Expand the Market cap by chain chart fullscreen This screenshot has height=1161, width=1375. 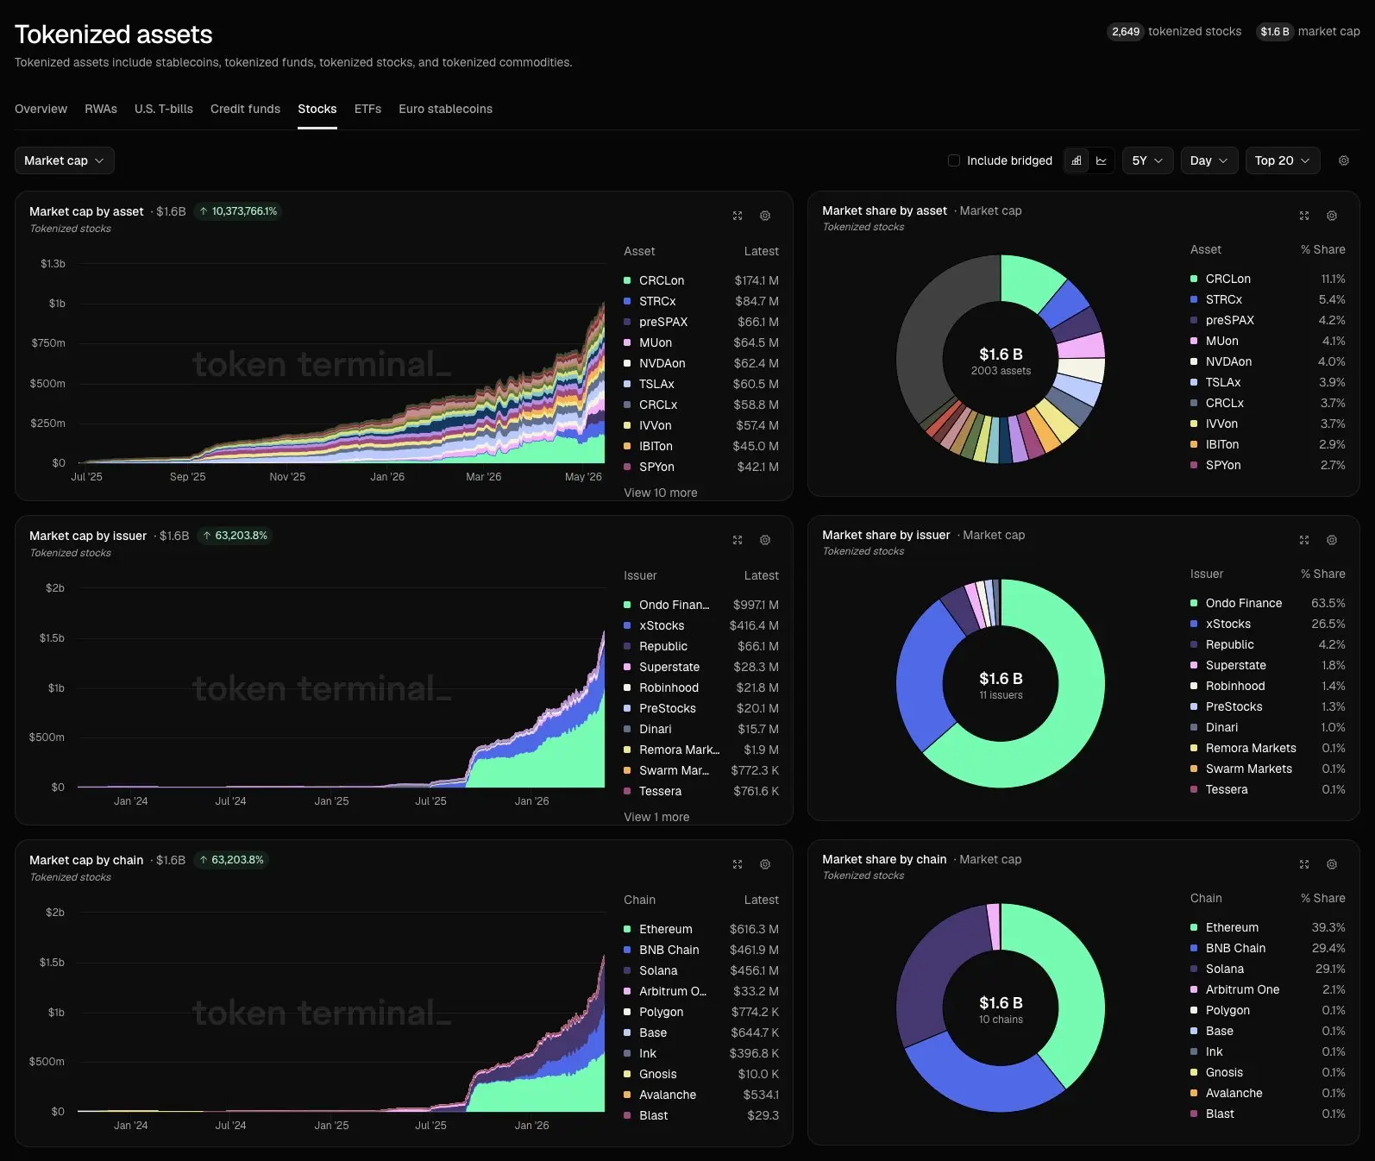(x=738, y=864)
